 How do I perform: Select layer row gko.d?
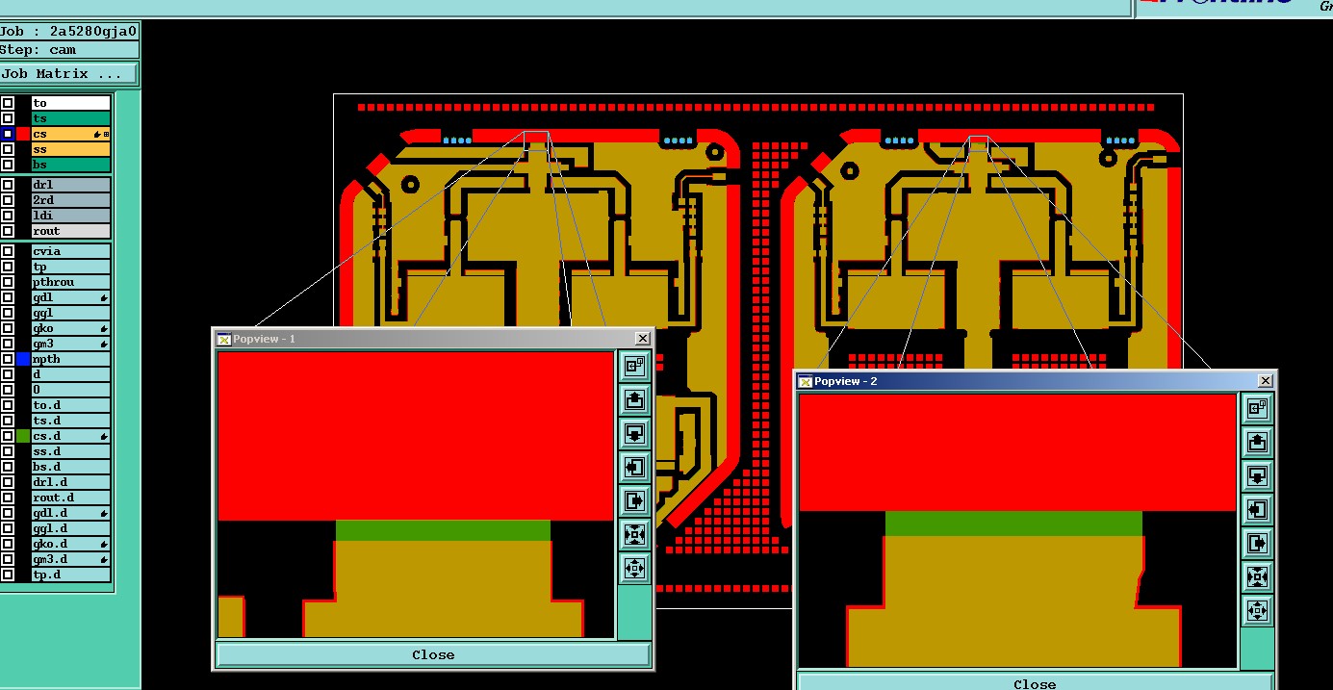click(71, 544)
